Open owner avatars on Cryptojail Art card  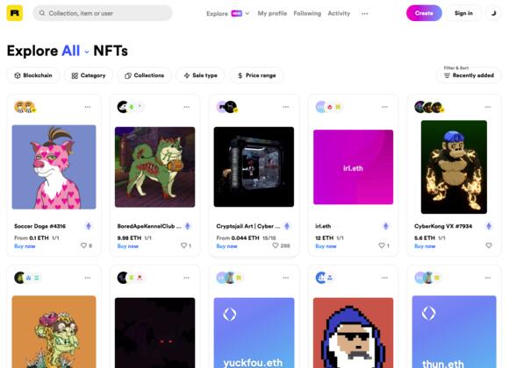[227, 107]
